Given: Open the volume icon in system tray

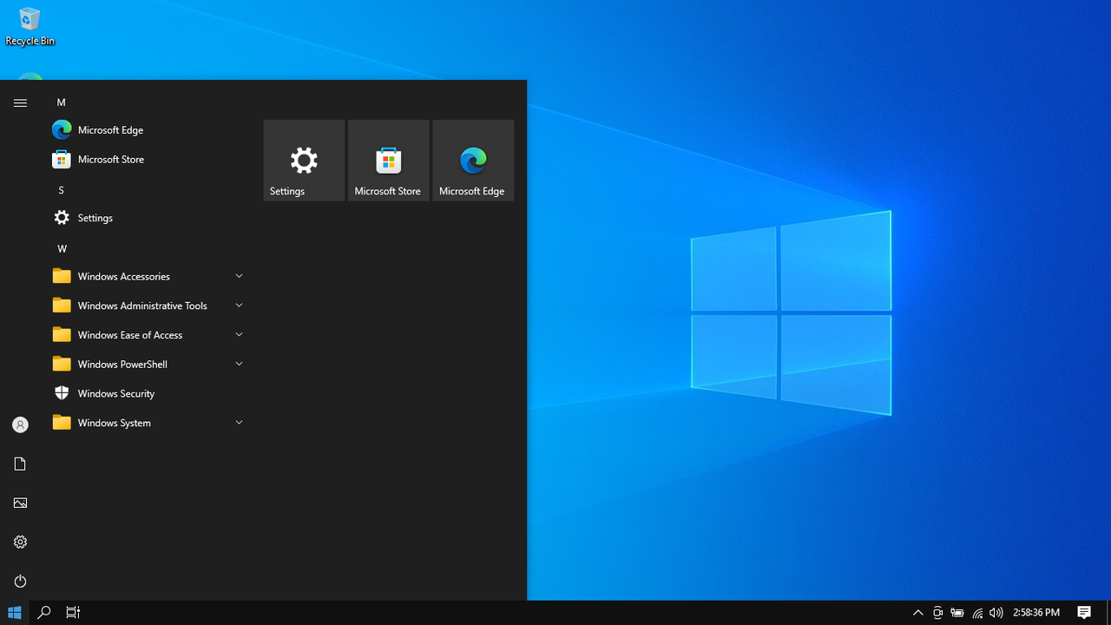Looking at the screenshot, I should pyautogui.click(x=996, y=613).
